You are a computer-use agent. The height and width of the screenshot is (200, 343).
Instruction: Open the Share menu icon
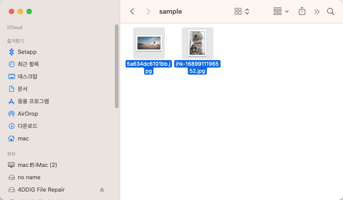pyautogui.click(x=302, y=11)
